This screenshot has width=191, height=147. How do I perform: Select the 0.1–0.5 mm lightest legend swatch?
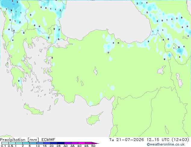click(5, 143)
